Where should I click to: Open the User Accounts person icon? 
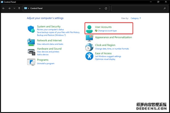[89, 29]
